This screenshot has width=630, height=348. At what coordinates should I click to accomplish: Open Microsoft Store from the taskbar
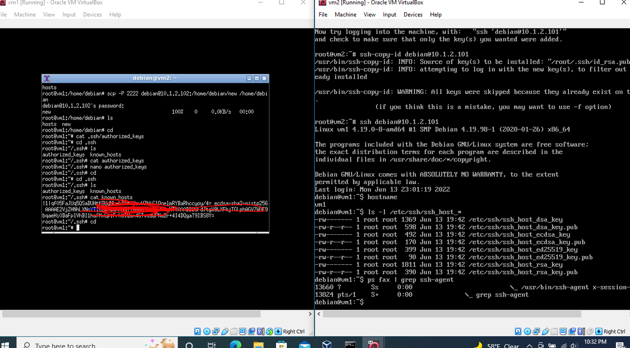(x=281, y=344)
